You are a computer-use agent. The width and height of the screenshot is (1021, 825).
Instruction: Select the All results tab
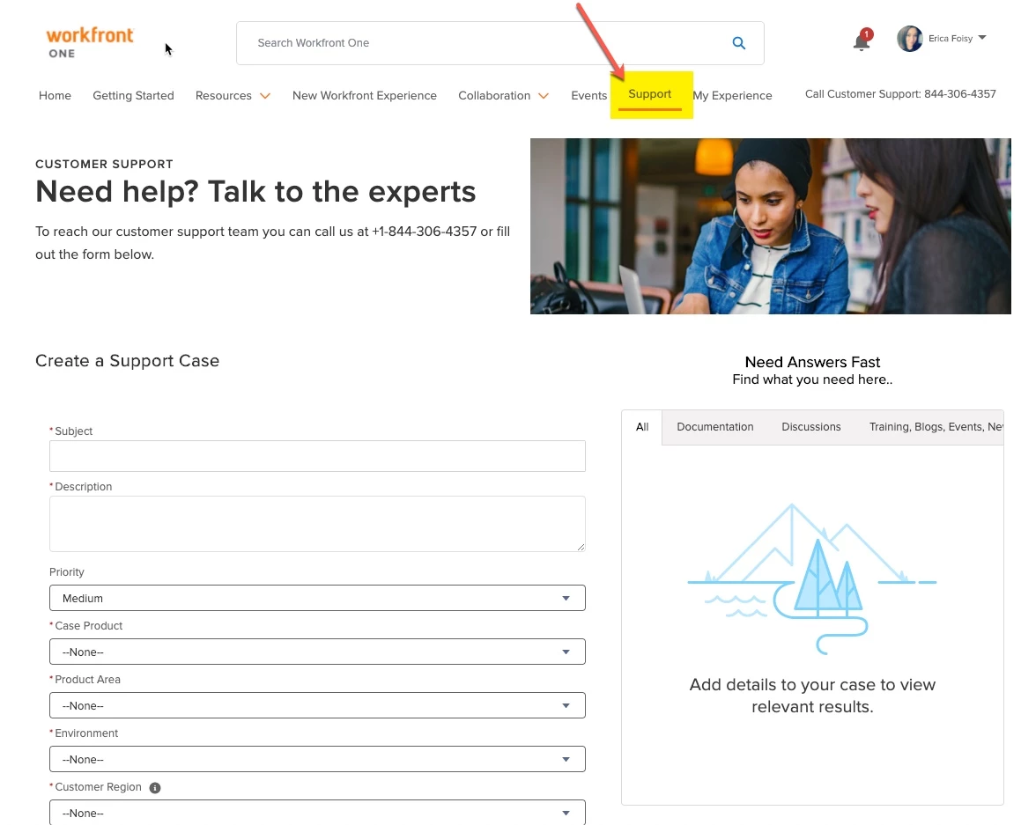tap(642, 427)
